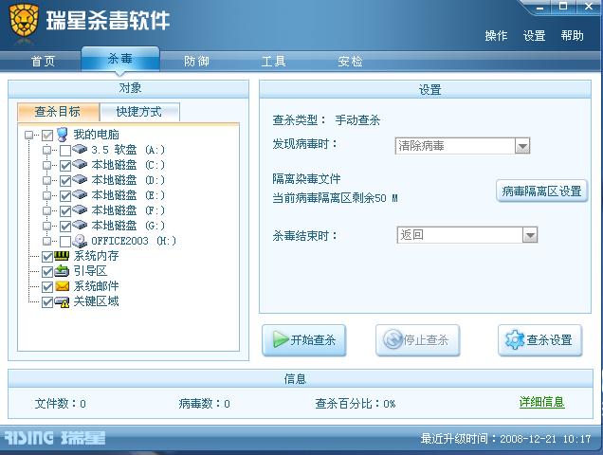Uncheck the 本地磁盘 (D:) checkbox
This screenshot has height=455, width=603.
[x=65, y=181]
